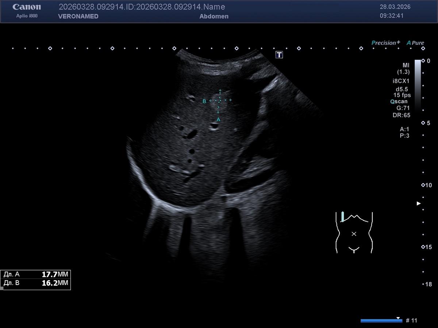This screenshot has height=328, width=438.
Task: Click the VERONAMED institution name
Action: pos(78,16)
